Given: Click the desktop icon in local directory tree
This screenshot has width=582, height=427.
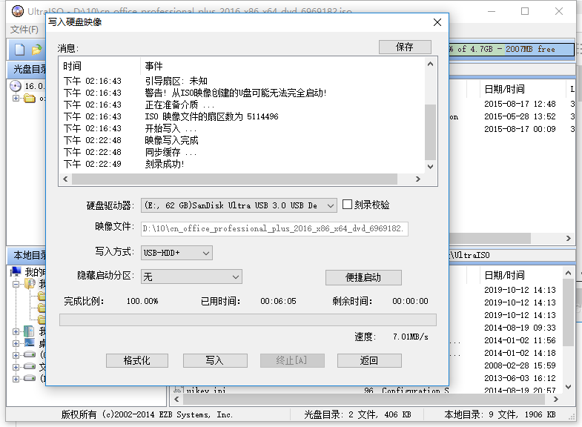Looking at the screenshot, I should point(30,342).
